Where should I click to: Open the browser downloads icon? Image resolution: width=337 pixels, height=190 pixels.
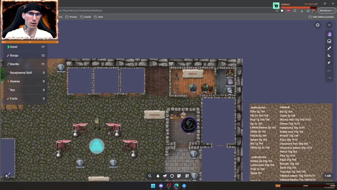coord(302,11)
